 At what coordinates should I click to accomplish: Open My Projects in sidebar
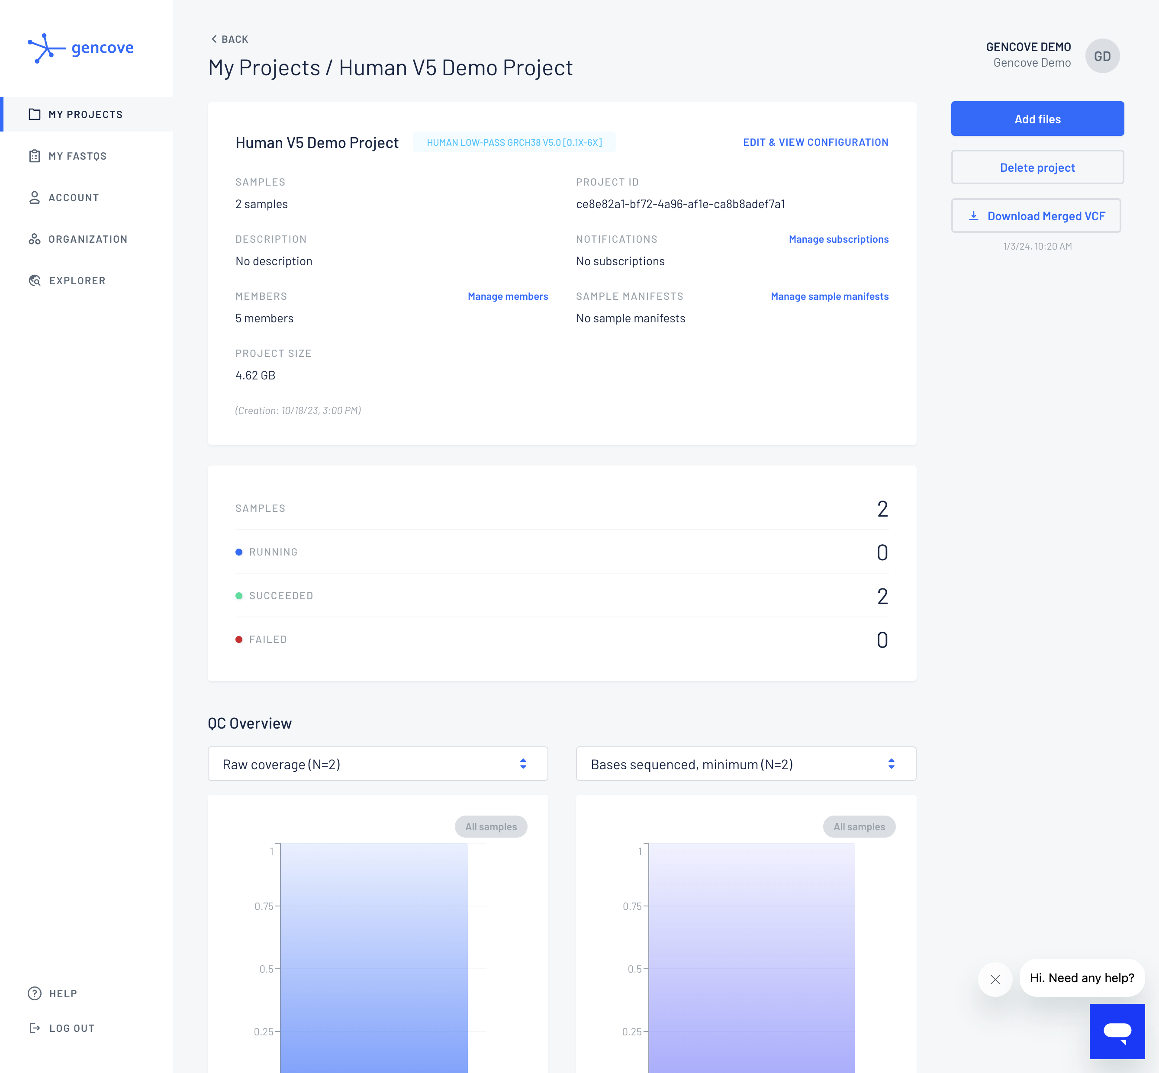click(87, 114)
